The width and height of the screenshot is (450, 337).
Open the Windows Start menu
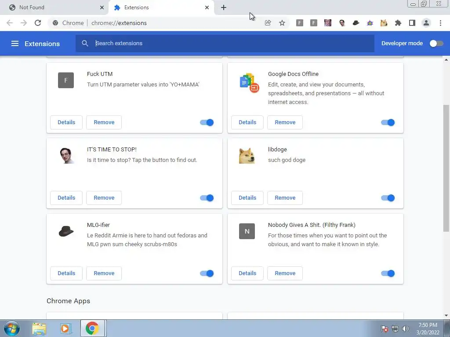point(12,328)
